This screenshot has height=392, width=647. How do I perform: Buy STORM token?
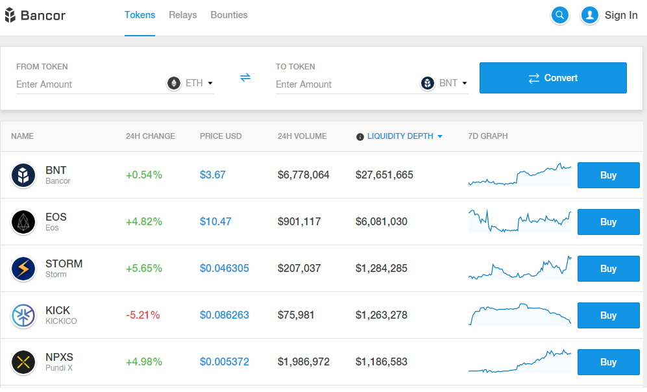pos(608,269)
